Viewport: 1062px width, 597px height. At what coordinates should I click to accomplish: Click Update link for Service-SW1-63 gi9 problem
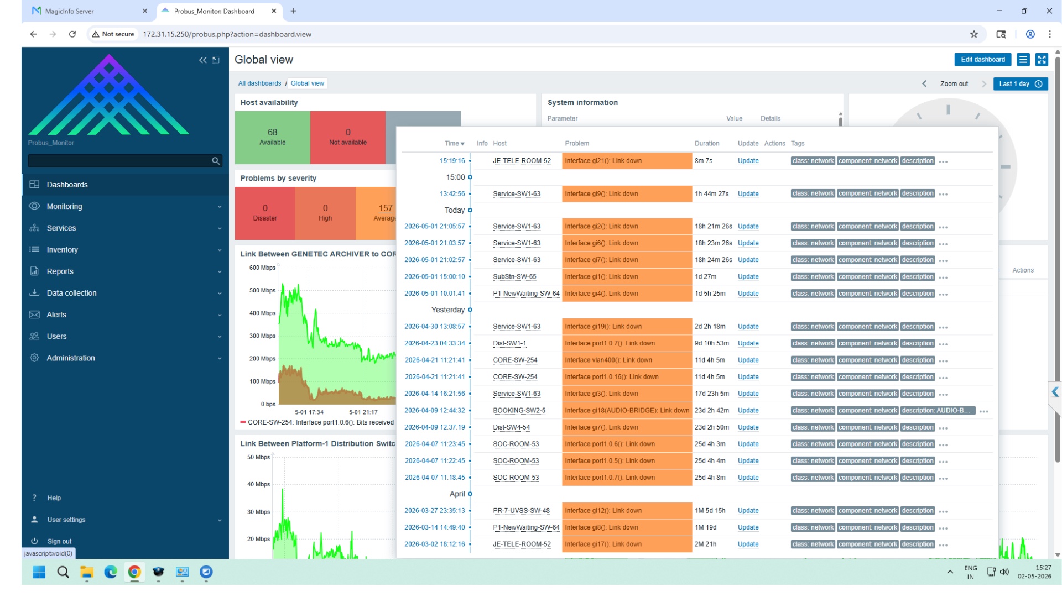(748, 194)
